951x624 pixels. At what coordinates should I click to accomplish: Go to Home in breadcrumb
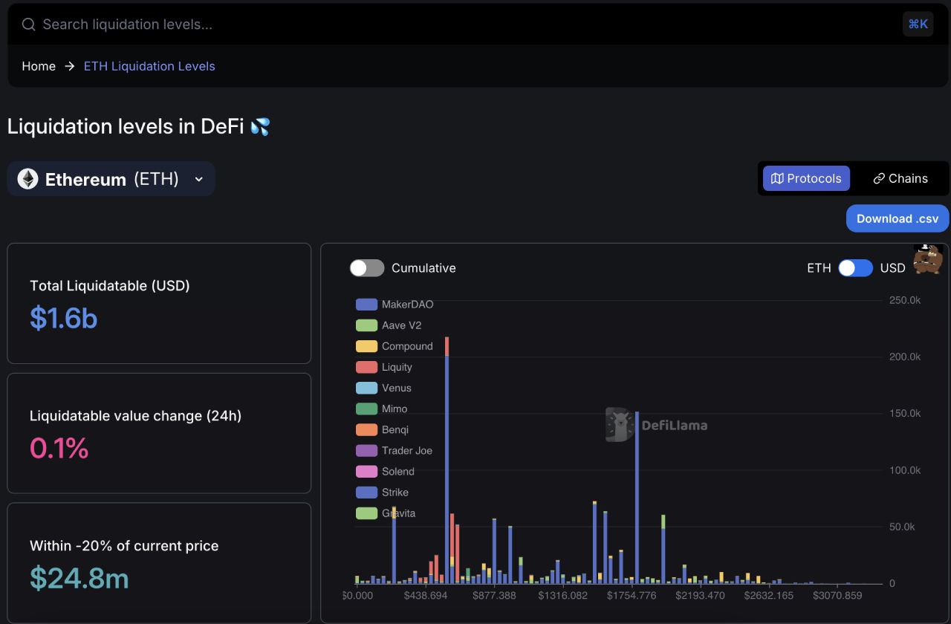[x=39, y=66]
